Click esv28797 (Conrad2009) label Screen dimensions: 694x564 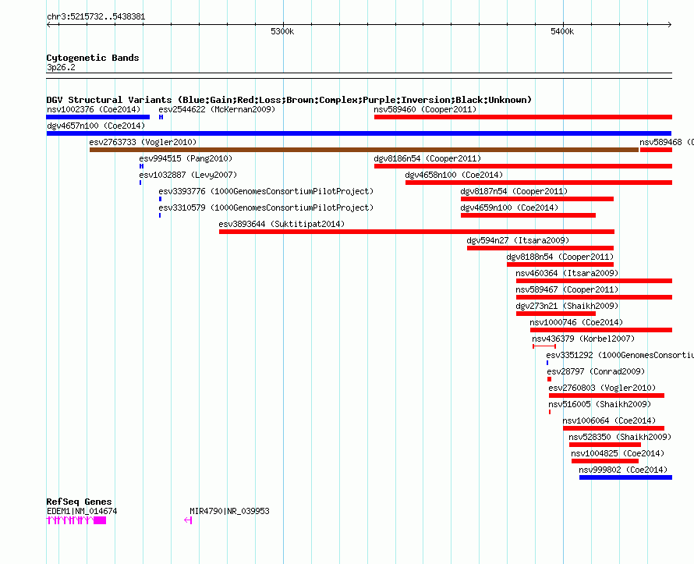pyautogui.click(x=596, y=371)
